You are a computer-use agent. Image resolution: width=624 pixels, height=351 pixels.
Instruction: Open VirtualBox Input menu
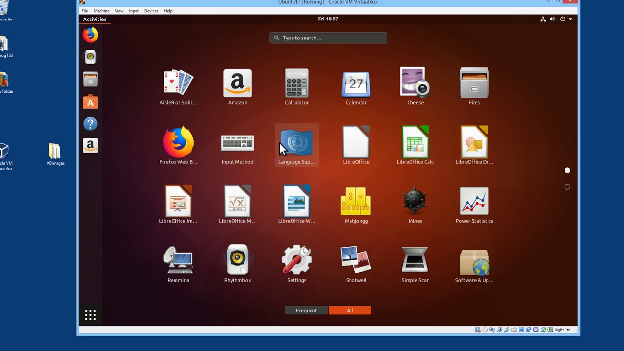pos(134,11)
